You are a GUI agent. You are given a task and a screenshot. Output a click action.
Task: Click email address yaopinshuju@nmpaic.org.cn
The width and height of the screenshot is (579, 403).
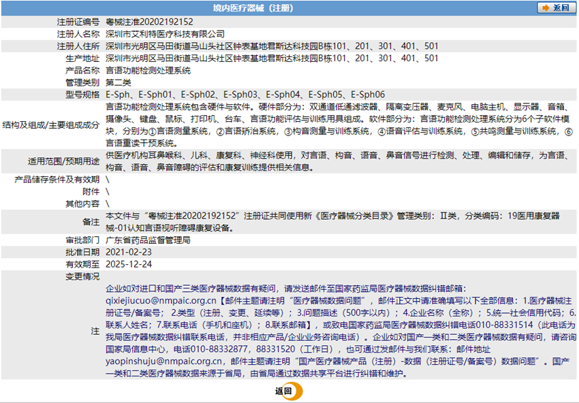coord(164,361)
